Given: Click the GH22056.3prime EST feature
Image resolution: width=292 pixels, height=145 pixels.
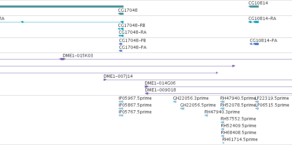Looking at the screenshot, I should click(x=175, y=102).
